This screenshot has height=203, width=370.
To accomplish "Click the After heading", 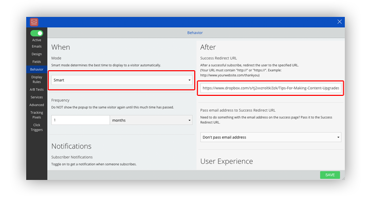I will point(208,47).
